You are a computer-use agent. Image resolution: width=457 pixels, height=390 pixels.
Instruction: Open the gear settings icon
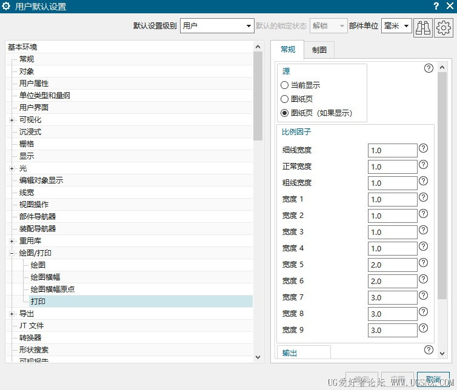[x=443, y=27]
